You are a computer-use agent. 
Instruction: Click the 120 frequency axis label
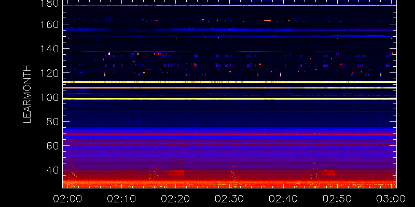click(x=50, y=73)
